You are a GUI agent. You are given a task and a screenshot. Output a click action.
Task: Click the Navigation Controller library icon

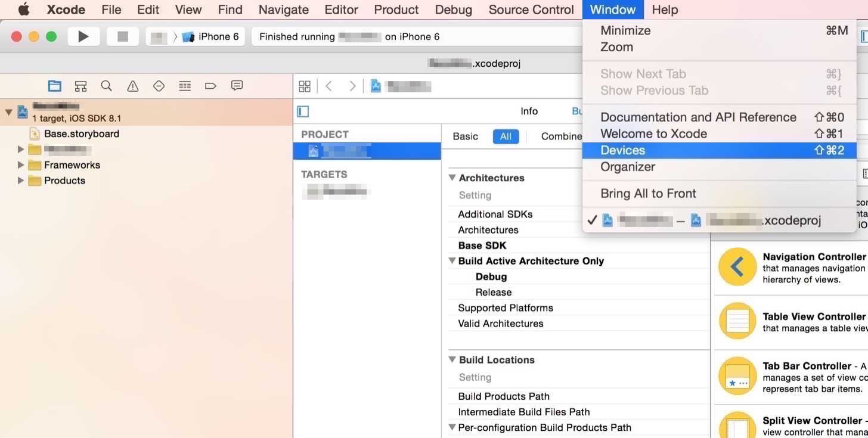[737, 267]
